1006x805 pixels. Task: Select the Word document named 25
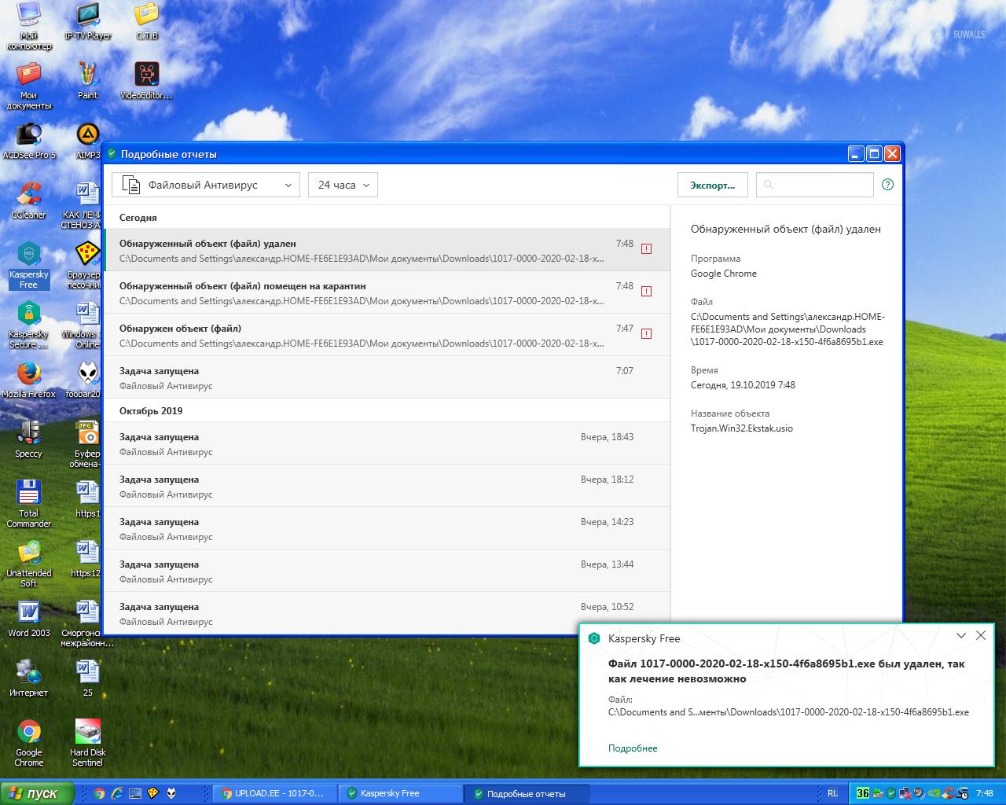click(88, 678)
